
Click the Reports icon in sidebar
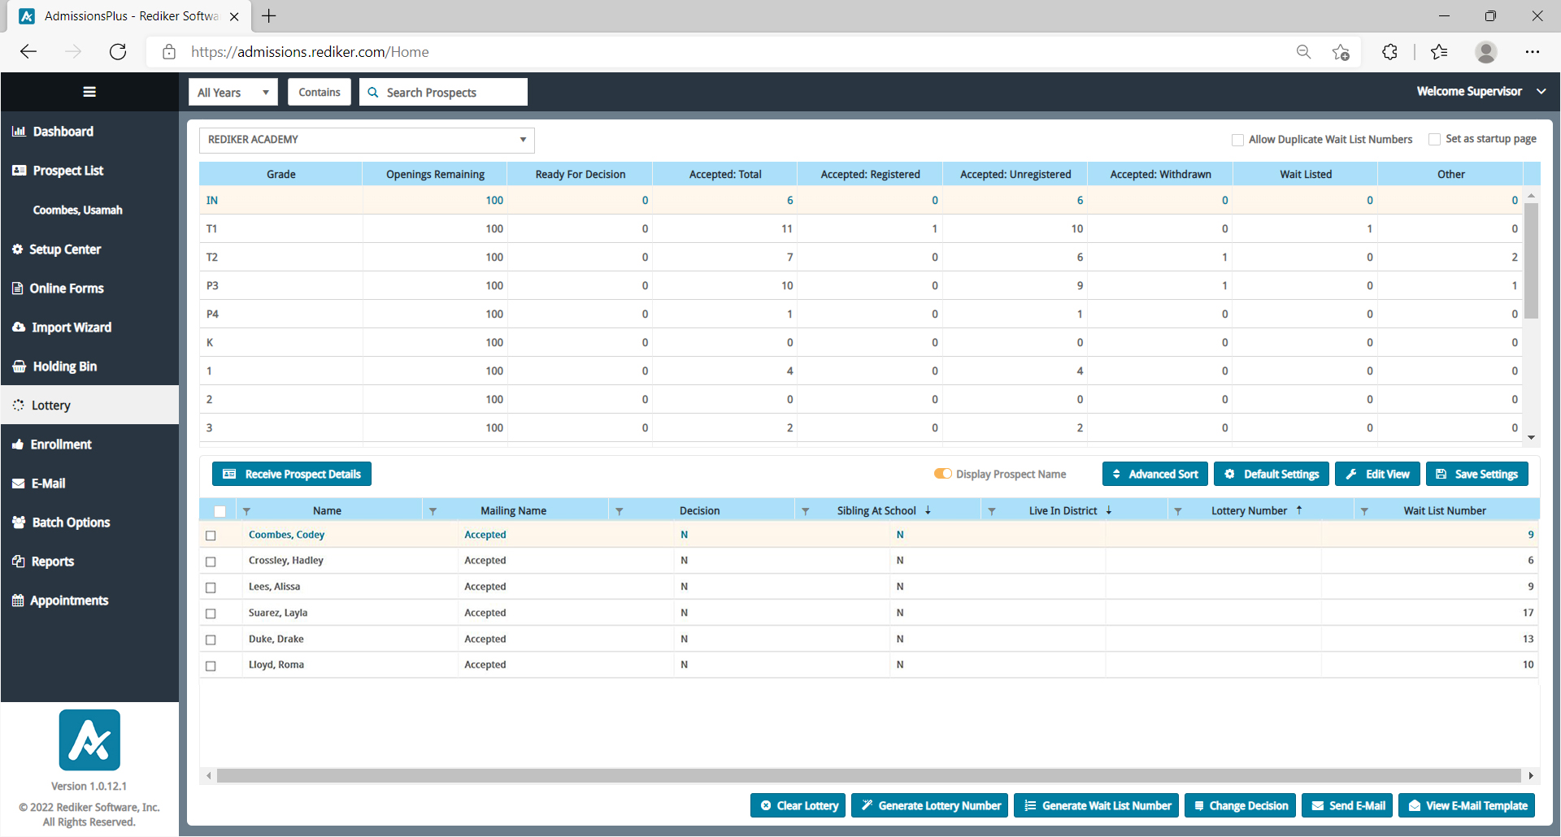(19, 562)
